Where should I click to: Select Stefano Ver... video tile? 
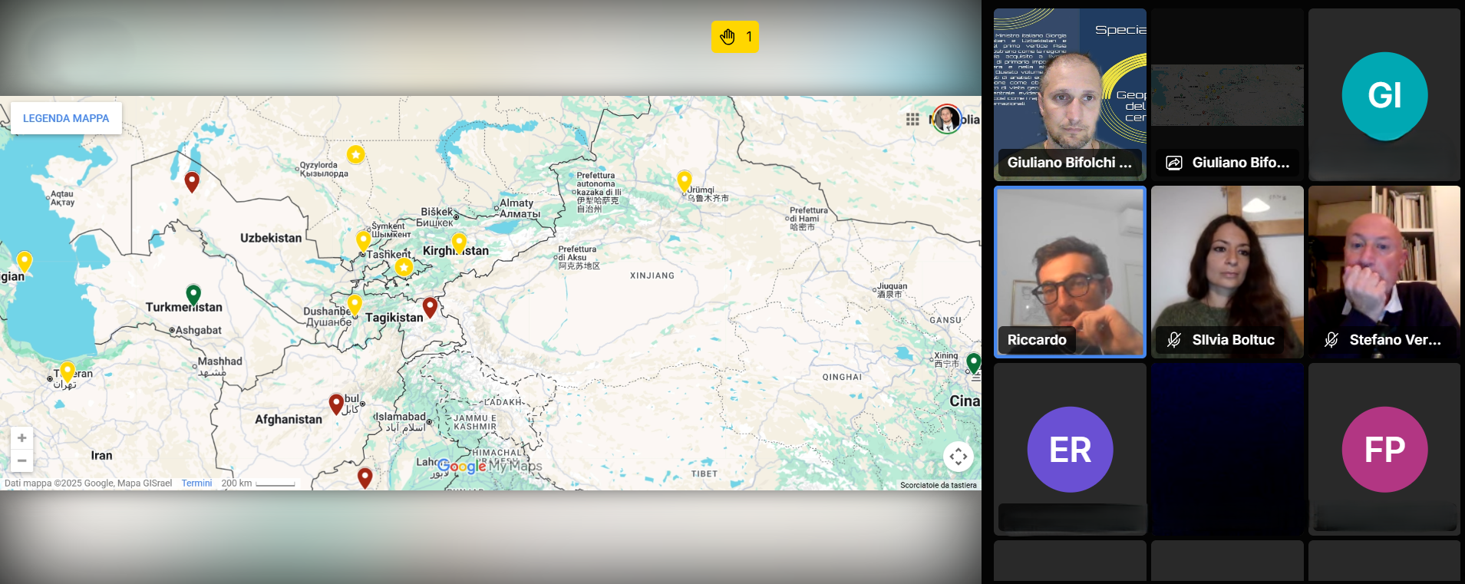(1384, 272)
